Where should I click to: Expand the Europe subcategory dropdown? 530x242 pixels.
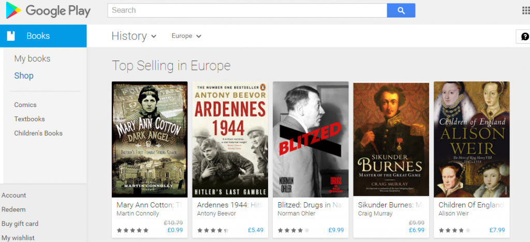(x=186, y=36)
